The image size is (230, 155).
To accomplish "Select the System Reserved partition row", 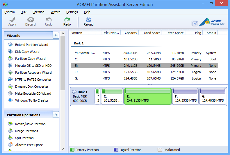I will 144,53.
